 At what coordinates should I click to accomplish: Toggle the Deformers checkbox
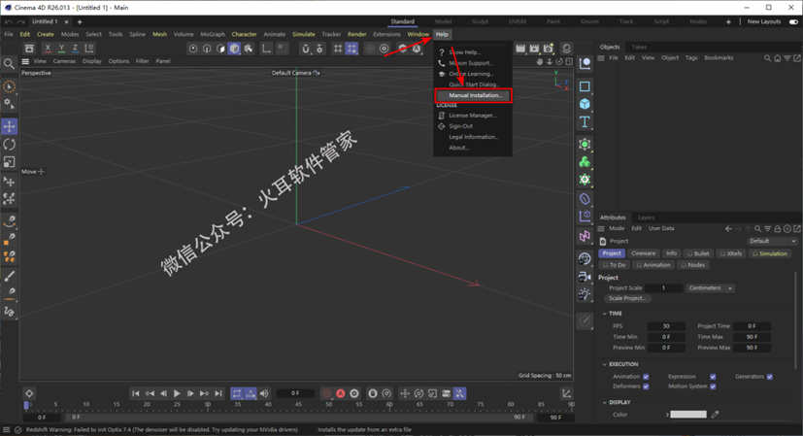click(x=646, y=386)
